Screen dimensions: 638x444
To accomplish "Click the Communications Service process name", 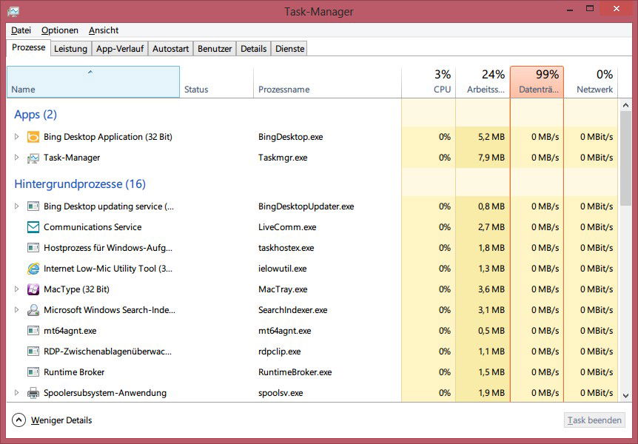I will [93, 227].
